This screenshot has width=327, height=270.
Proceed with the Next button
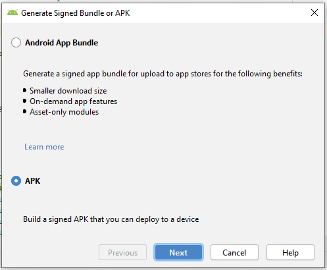[178, 252]
